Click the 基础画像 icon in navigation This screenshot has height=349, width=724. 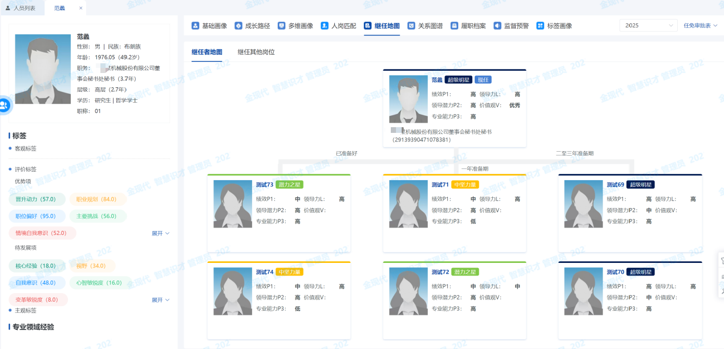[x=195, y=26]
